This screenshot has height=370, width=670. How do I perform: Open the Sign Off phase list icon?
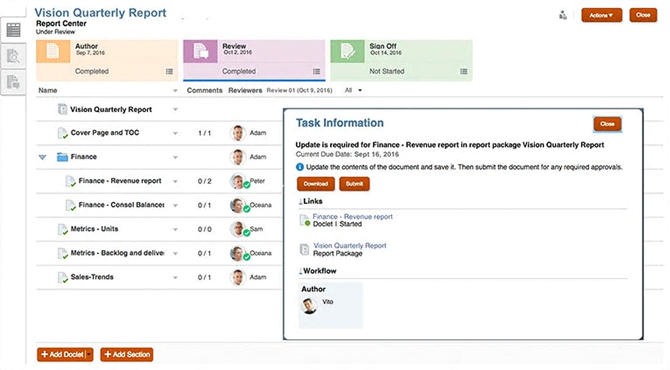(x=463, y=71)
